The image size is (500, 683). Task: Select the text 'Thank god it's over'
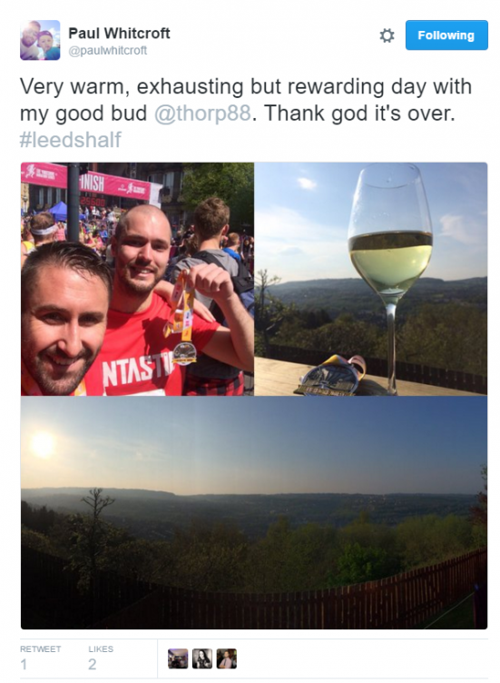(x=359, y=114)
